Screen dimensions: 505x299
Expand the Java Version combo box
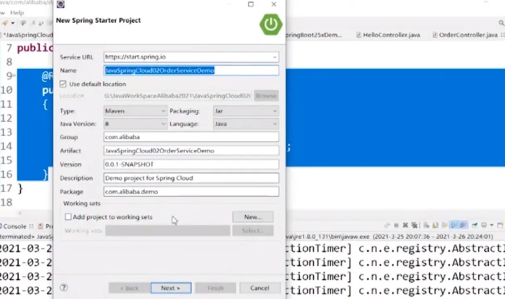click(x=136, y=124)
